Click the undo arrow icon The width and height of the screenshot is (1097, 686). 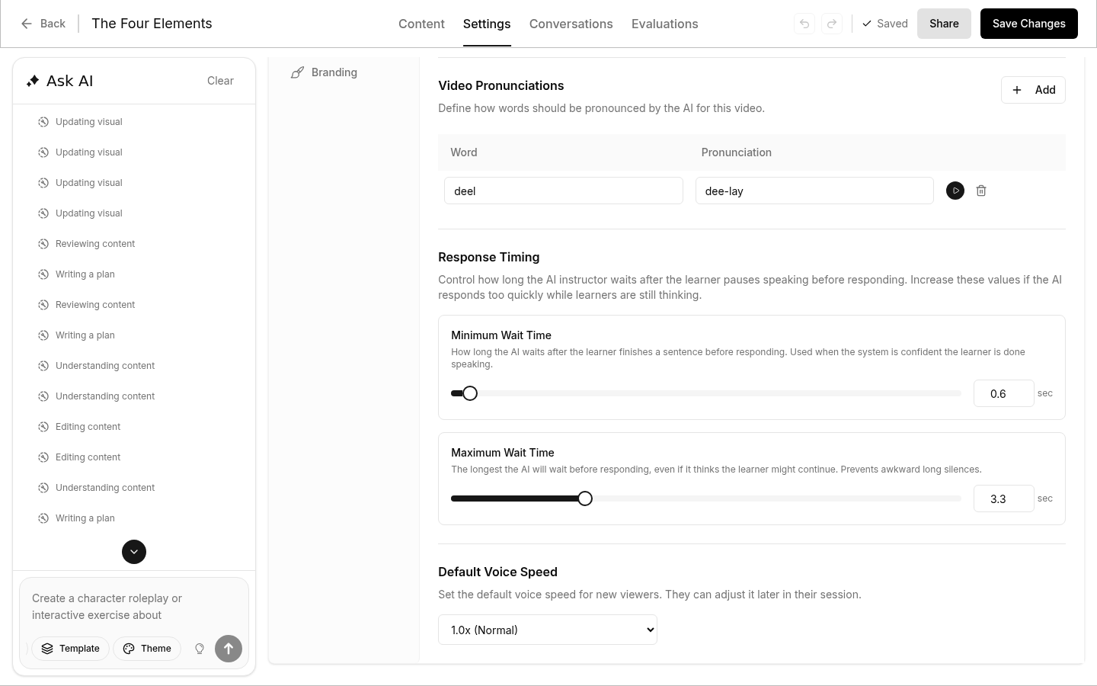pos(804,24)
